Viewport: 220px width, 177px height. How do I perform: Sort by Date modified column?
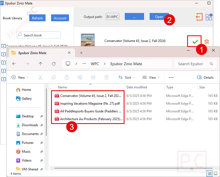tap(137, 87)
